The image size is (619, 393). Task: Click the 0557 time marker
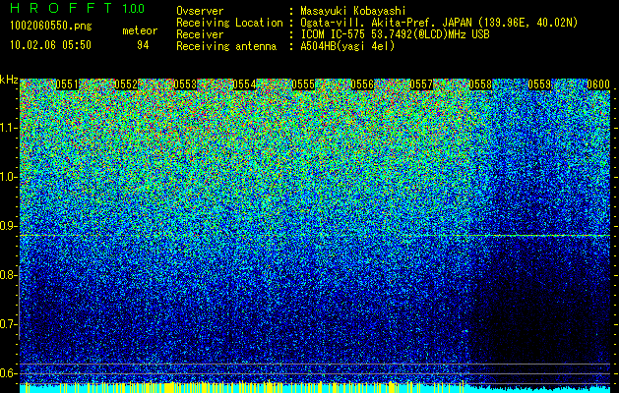pos(421,84)
